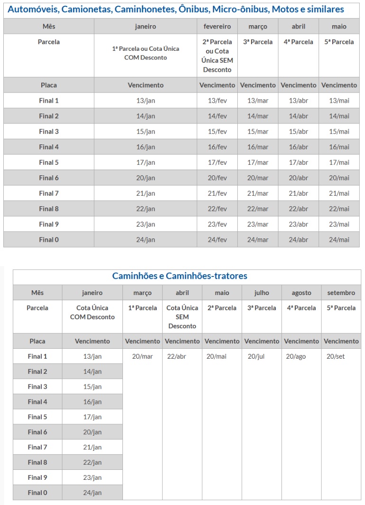Image resolution: width=365 pixels, height=505 pixels.
Task: Click "1ª Parcela ou Cota Única COM Desconto" cell
Action: click(x=145, y=53)
